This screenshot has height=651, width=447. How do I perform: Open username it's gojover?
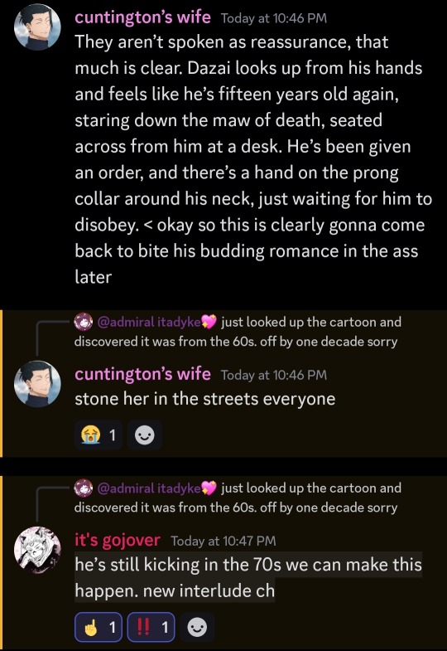118,540
